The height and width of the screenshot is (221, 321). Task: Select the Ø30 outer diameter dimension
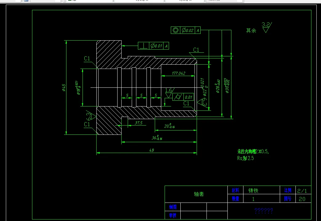[x=227, y=86]
